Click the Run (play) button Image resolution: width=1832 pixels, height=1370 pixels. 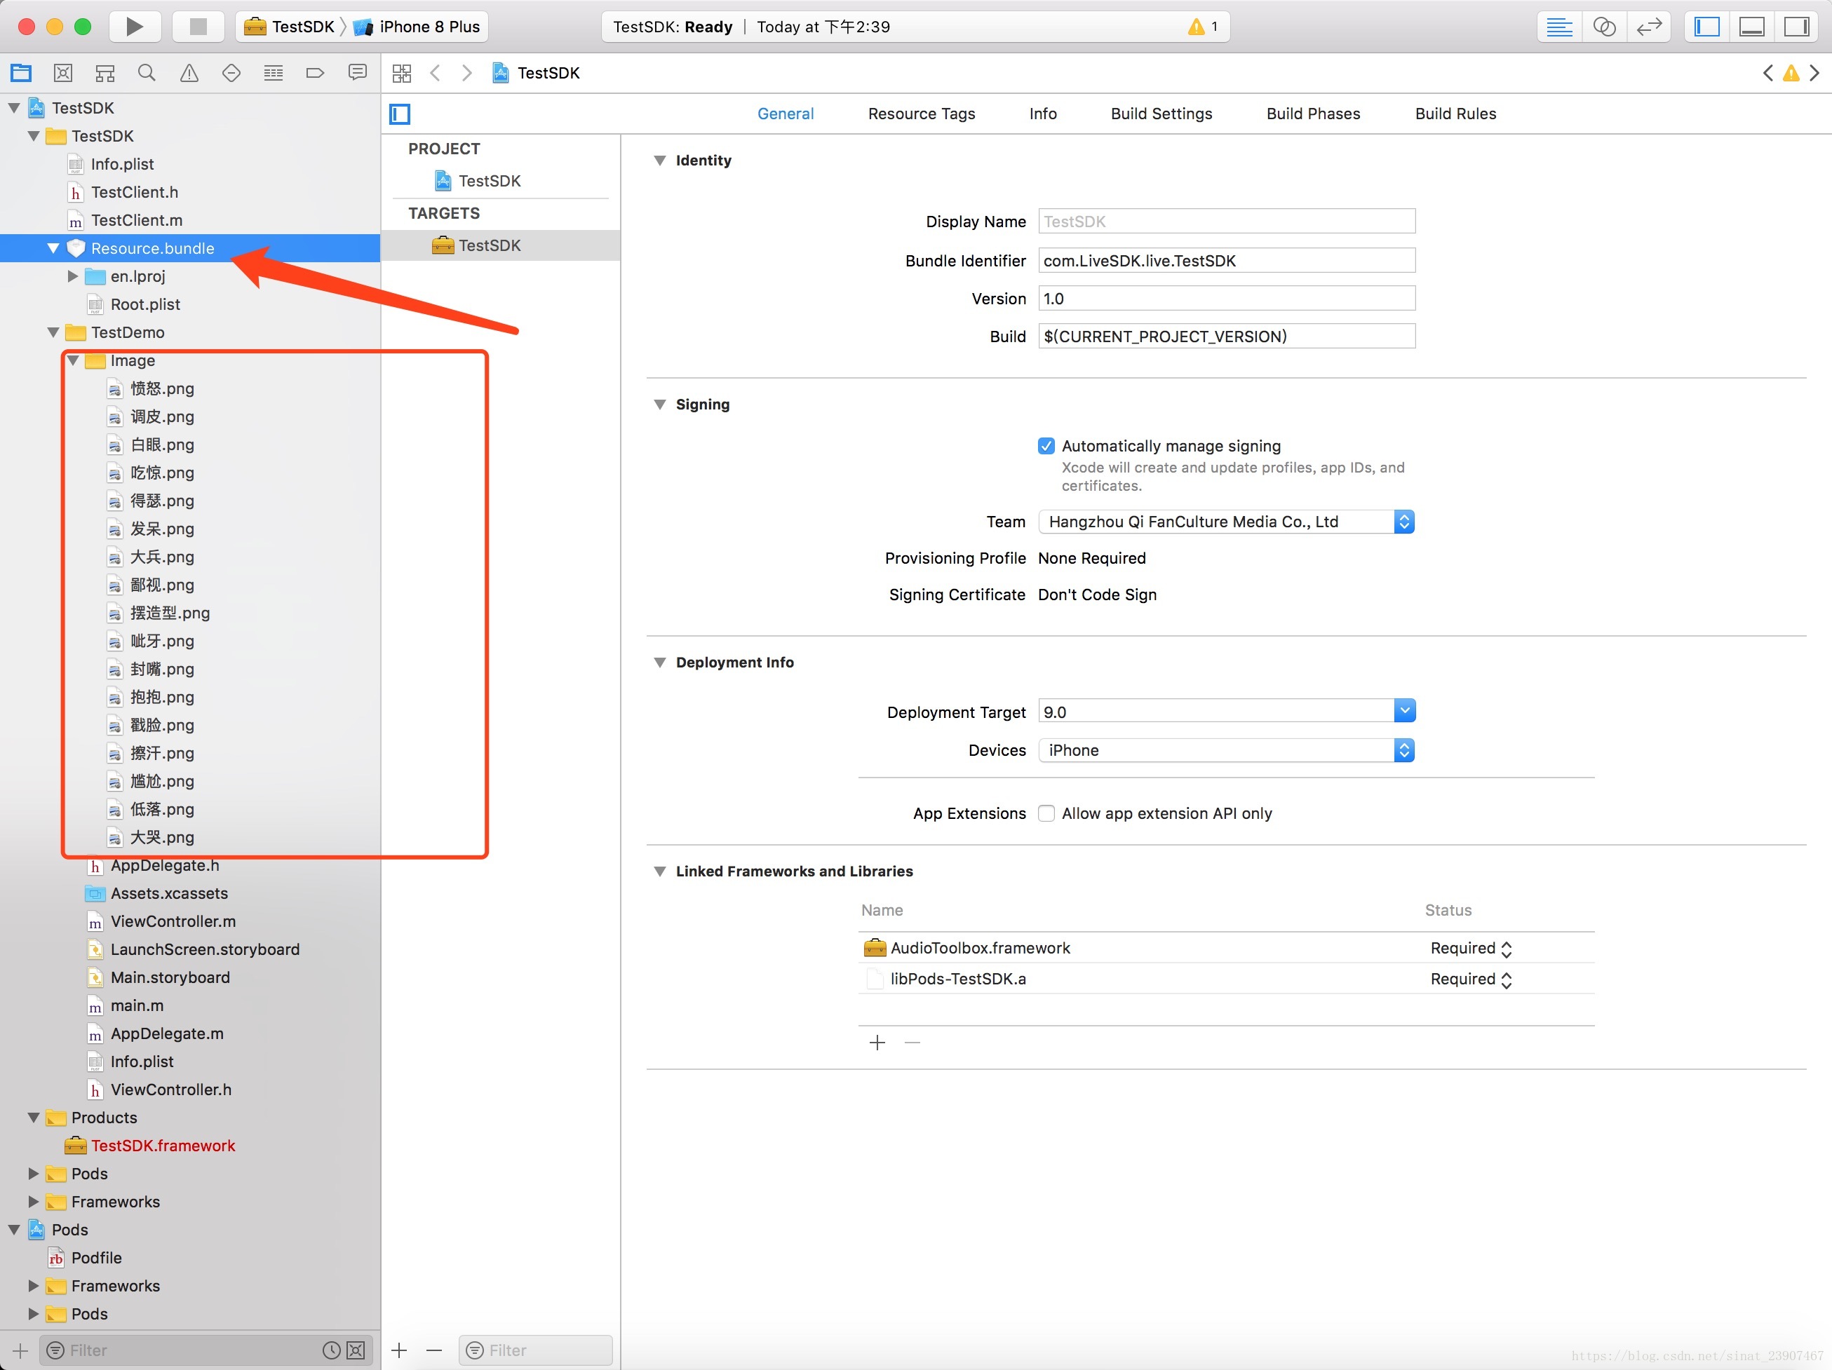click(134, 27)
